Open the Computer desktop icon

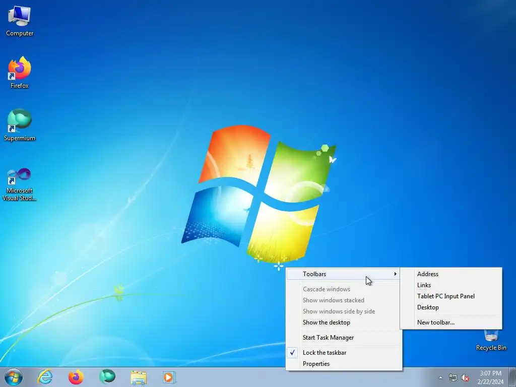(x=20, y=21)
